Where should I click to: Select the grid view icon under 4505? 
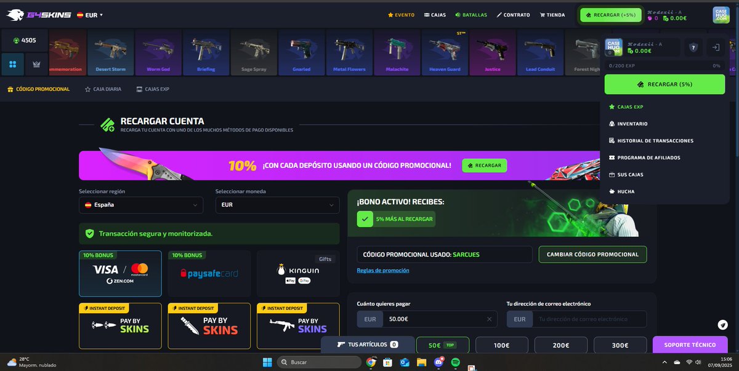(x=13, y=64)
